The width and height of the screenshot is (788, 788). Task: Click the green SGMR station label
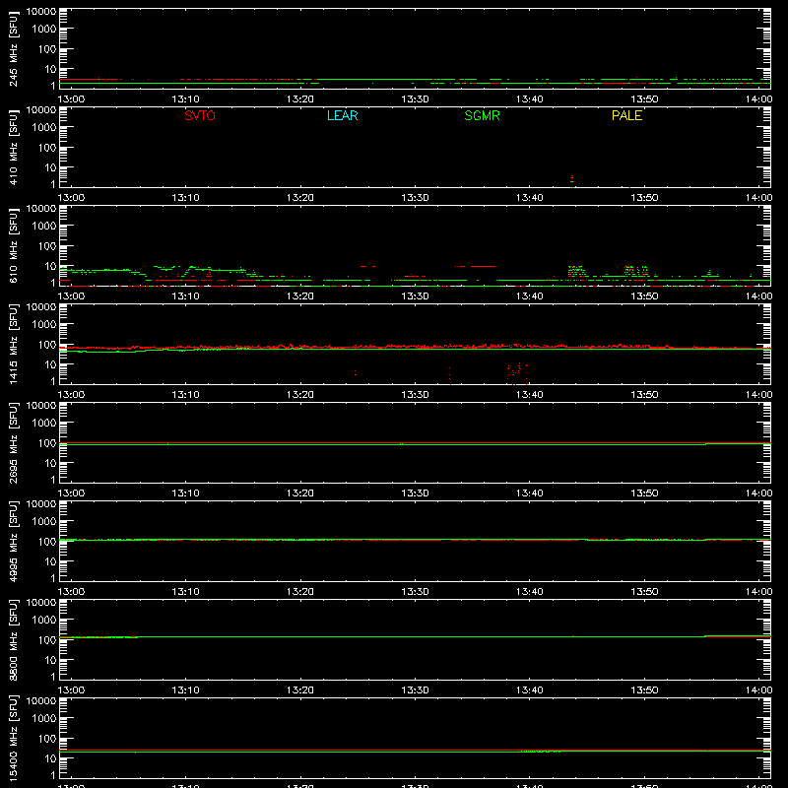482,115
